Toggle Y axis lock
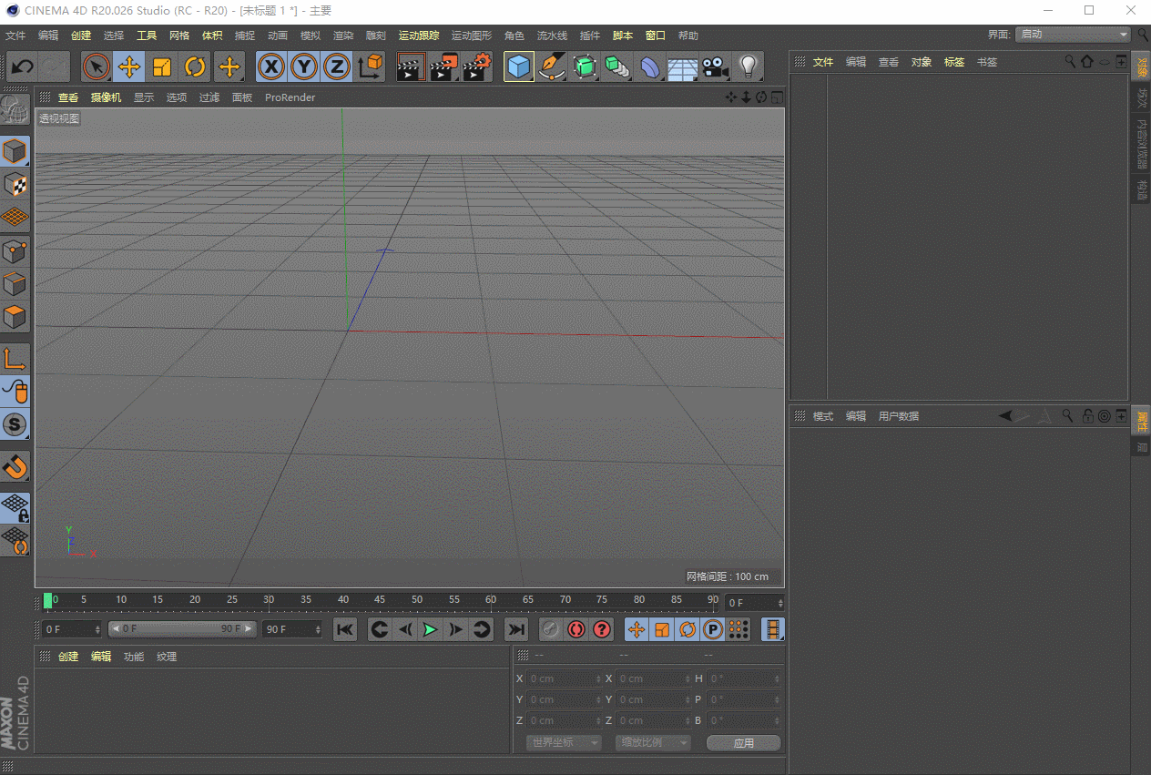The height and width of the screenshot is (775, 1151). 304,67
